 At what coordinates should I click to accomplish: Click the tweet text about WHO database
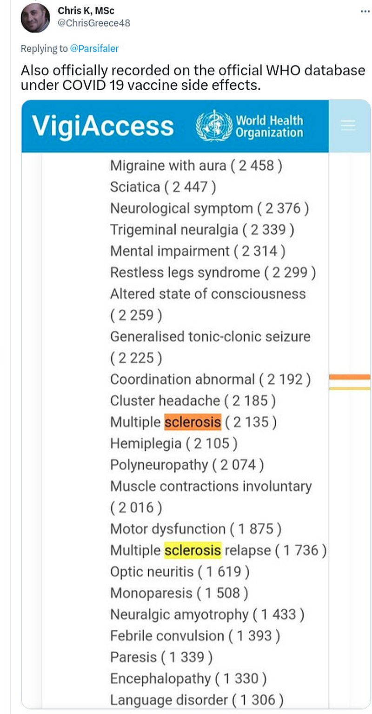pos(193,77)
